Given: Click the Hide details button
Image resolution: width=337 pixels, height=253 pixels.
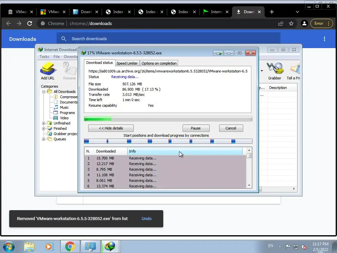Looking at the screenshot, I should pyautogui.click(x=111, y=128).
